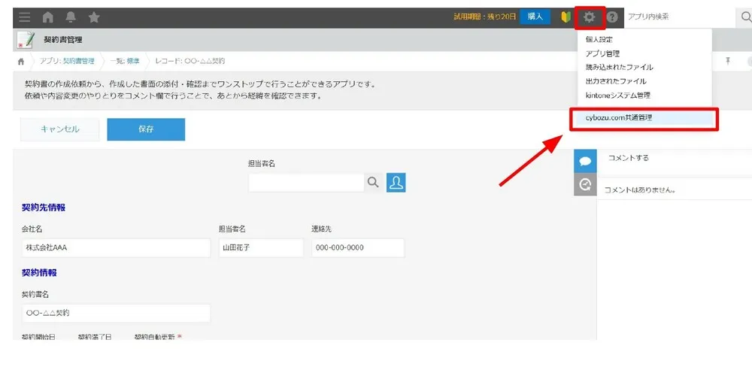Click the settings gear icon
The width and height of the screenshot is (752, 367).
pyautogui.click(x=590, y=17)
